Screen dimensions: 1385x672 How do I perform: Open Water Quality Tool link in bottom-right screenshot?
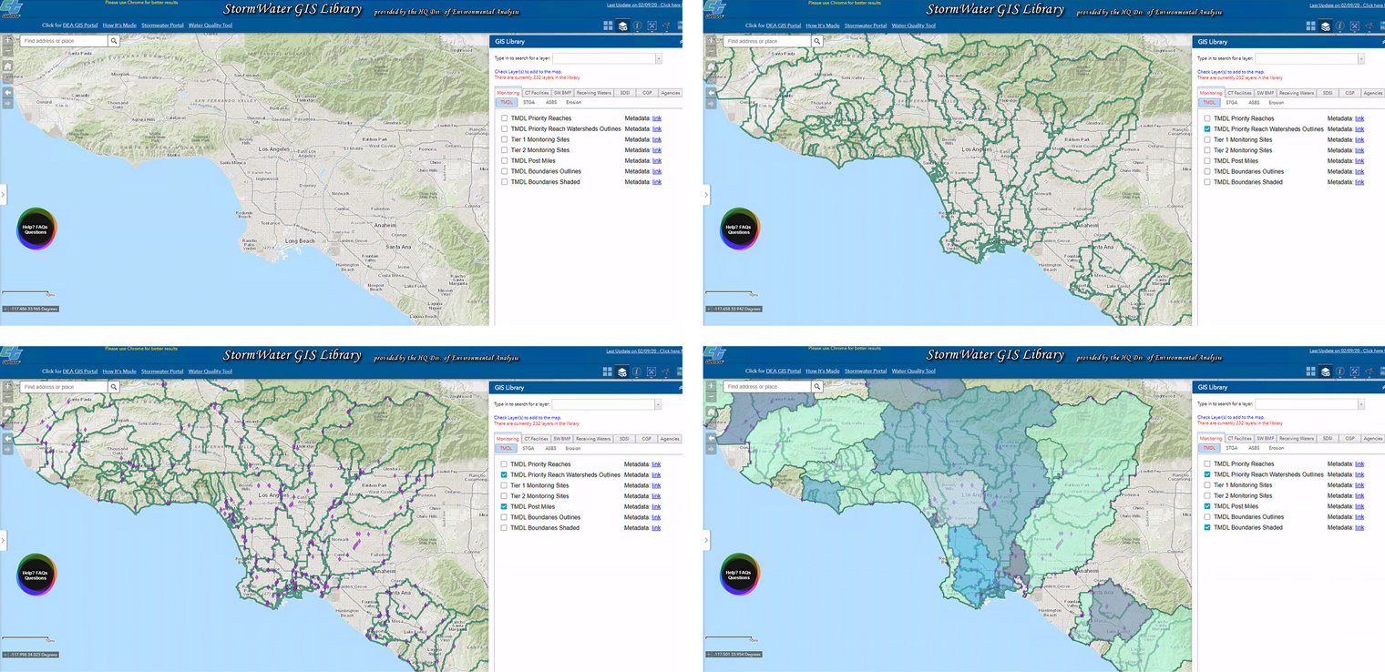tap(914, 371)
